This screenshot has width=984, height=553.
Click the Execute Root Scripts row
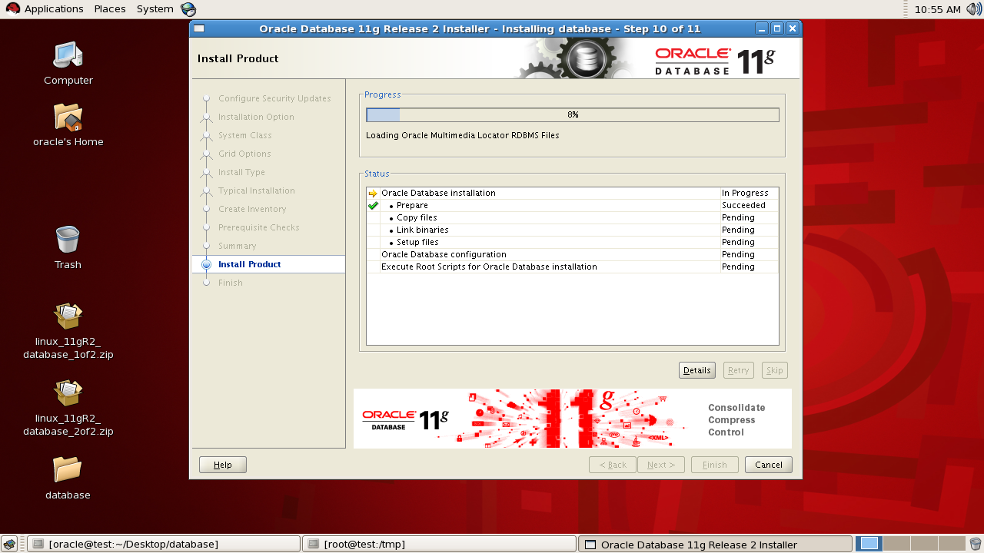tap(573, 267)
